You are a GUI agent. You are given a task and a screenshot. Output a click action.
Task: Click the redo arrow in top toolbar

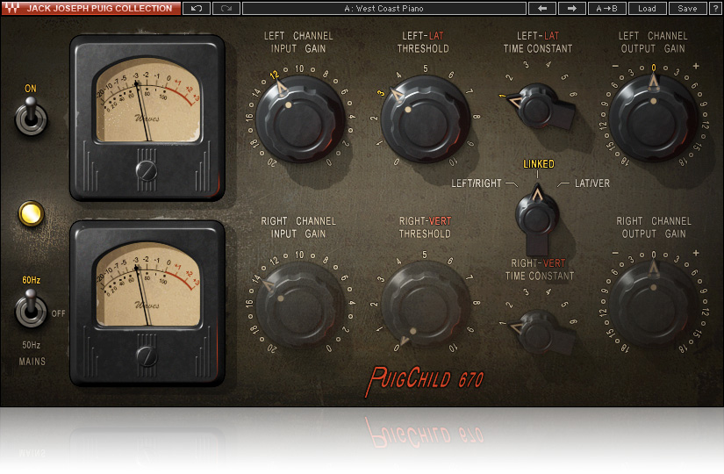226,9
